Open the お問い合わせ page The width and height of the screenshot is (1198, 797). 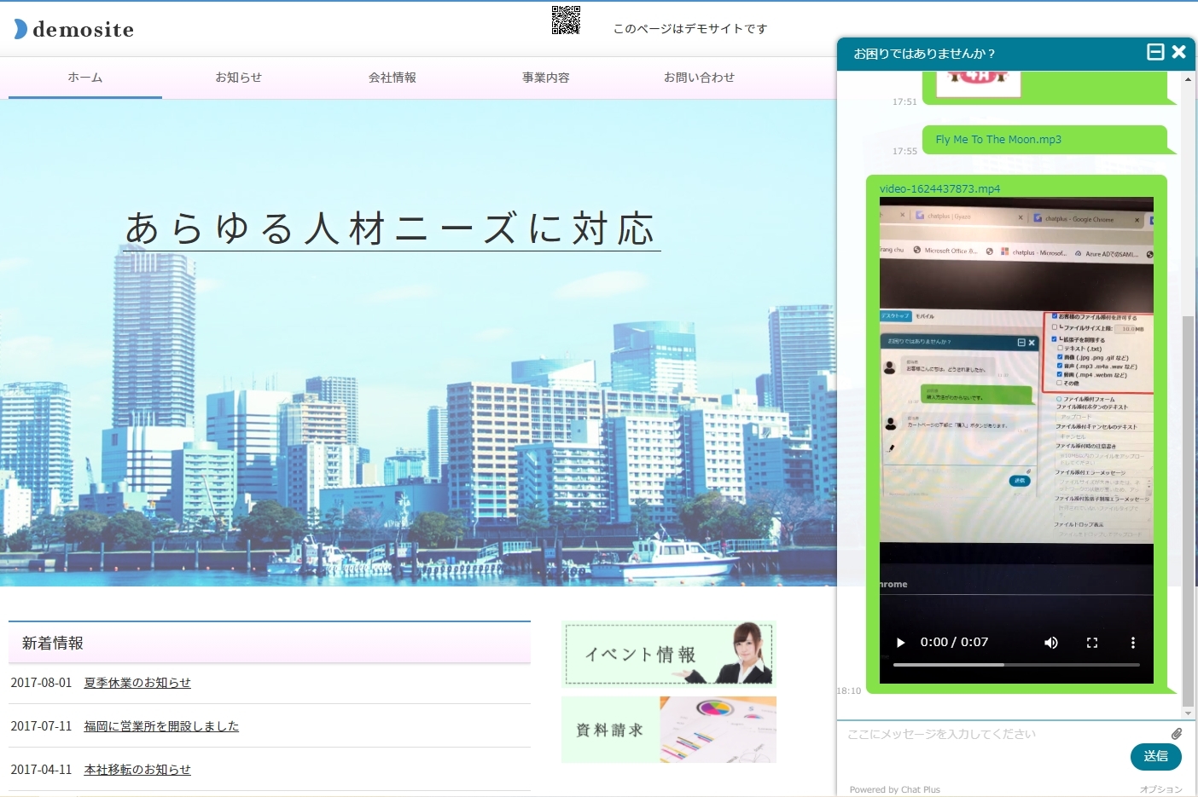(699, 78)
